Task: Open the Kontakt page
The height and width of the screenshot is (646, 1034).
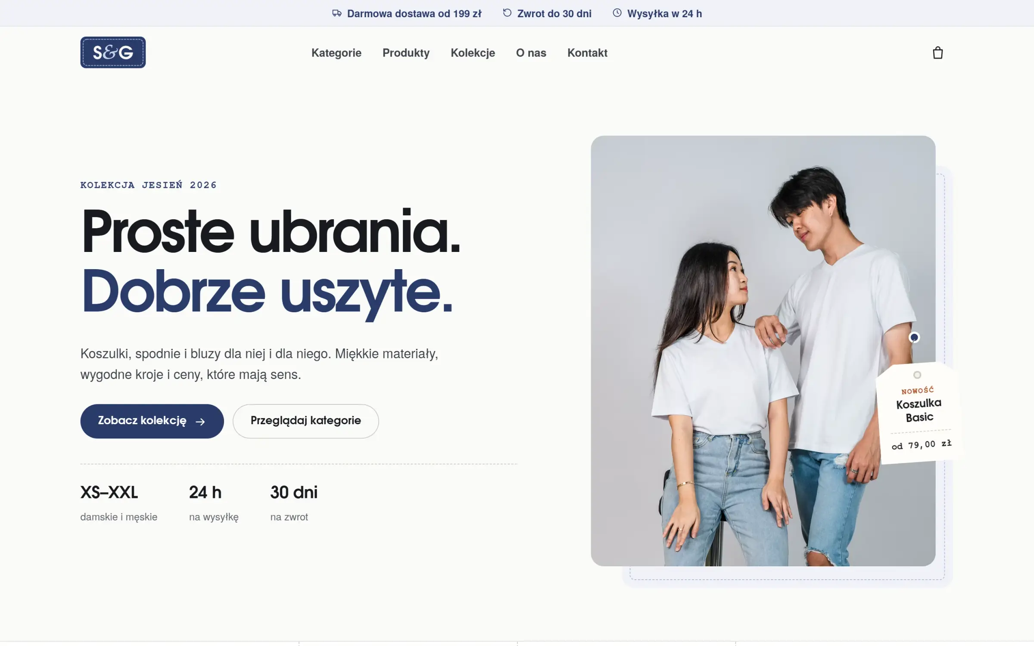Action: coord(587,53)
